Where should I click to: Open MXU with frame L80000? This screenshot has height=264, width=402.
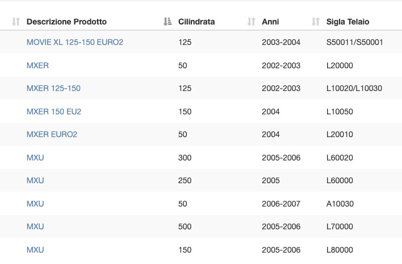(x=35, y=250)
